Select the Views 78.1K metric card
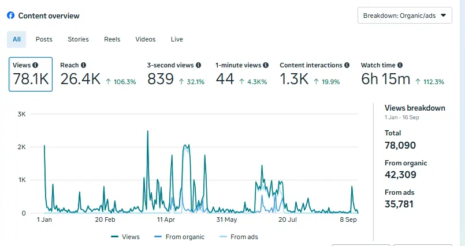This screenshot has width=465, height=246. click(x=31, y=74)
